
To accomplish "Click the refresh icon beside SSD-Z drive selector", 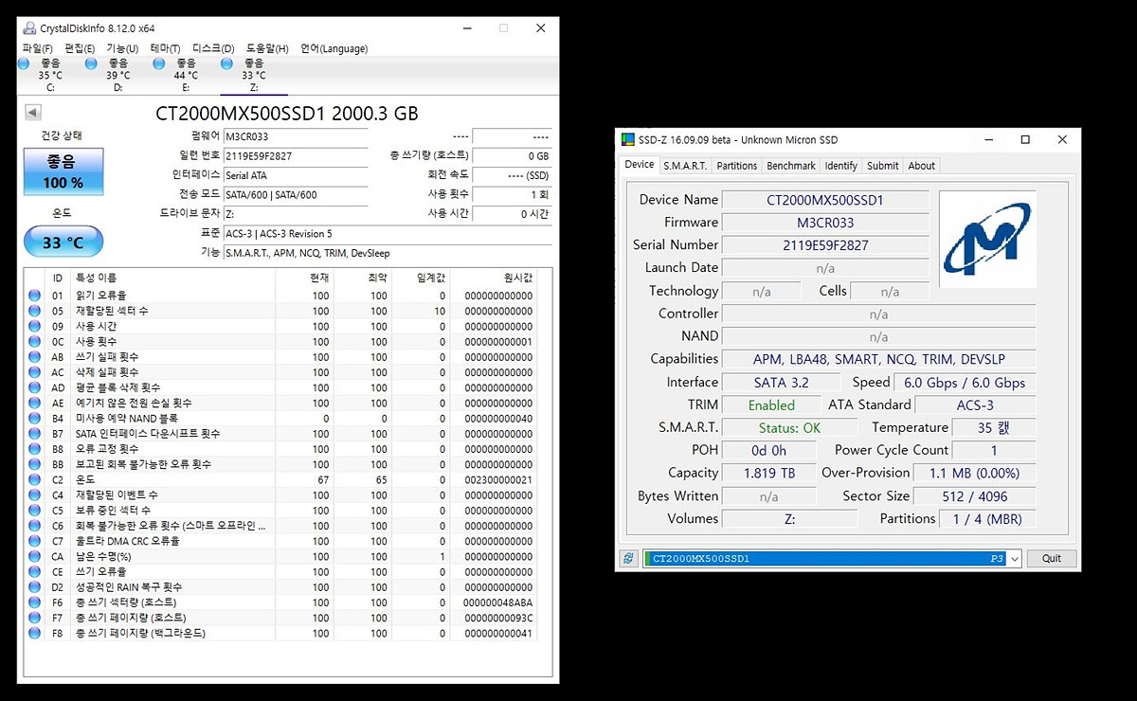I will [628, 558].
